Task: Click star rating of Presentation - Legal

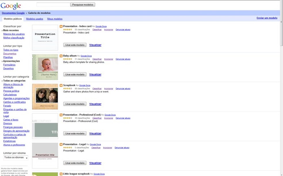Action: click(x=68, y=148)
